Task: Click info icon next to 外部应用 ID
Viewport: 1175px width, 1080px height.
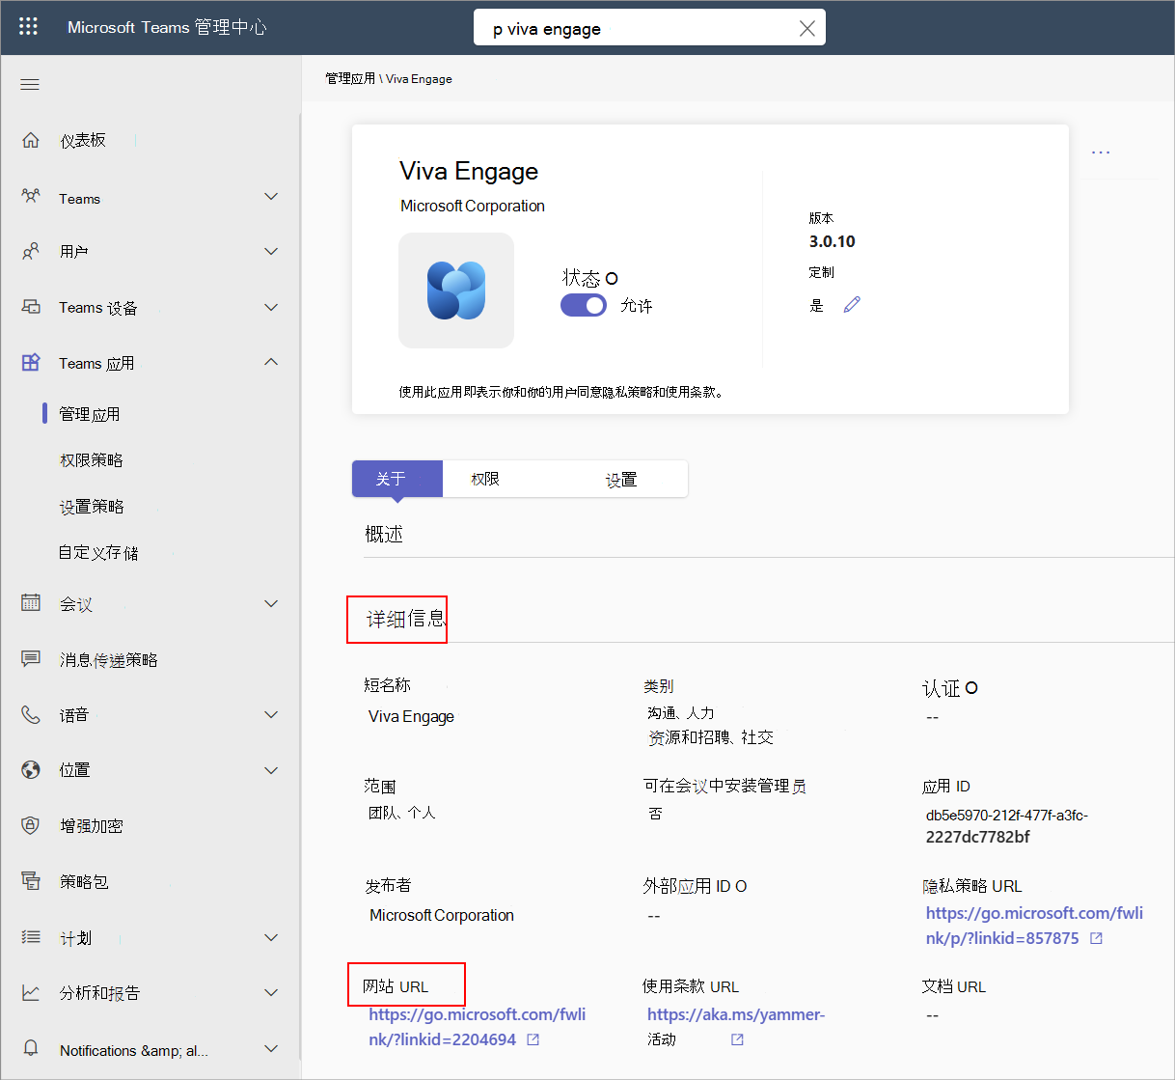Action: [741, 886]
